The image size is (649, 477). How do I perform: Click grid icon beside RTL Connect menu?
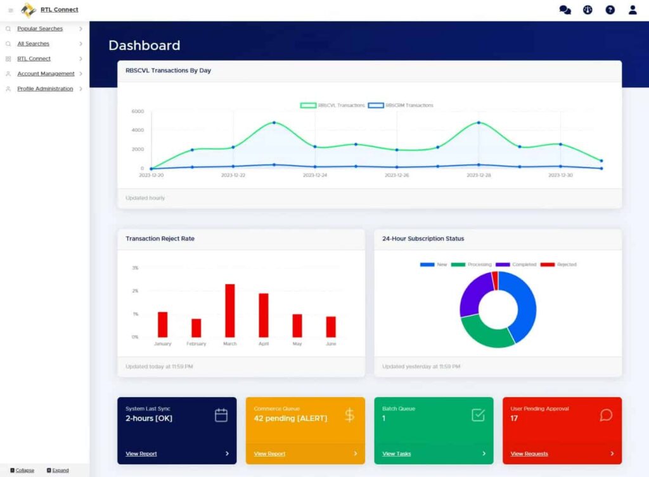tap(8, 59)
